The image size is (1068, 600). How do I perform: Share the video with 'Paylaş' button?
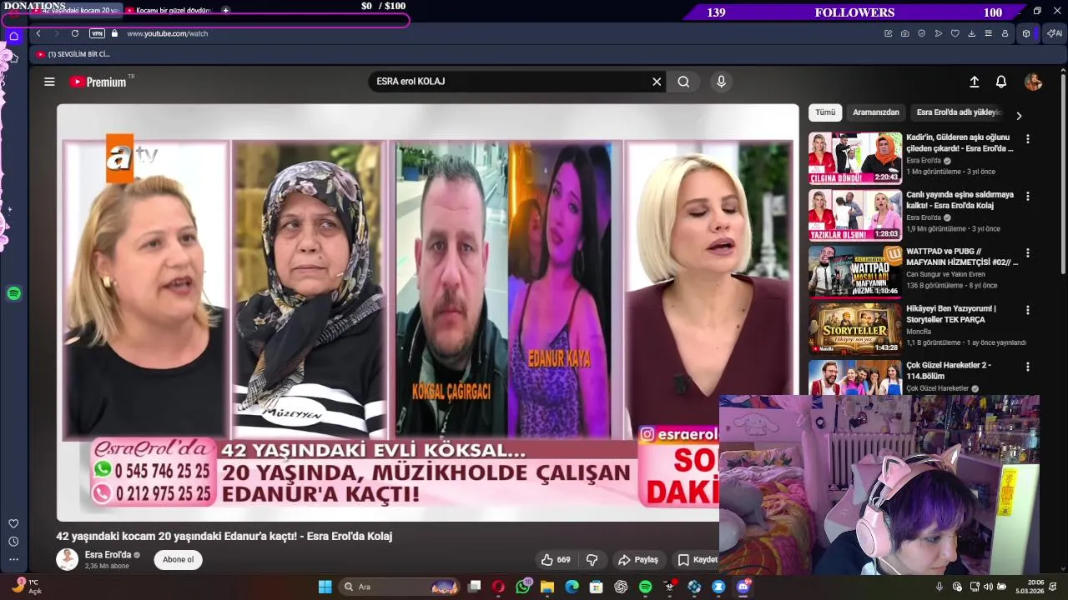pos(638,560)
